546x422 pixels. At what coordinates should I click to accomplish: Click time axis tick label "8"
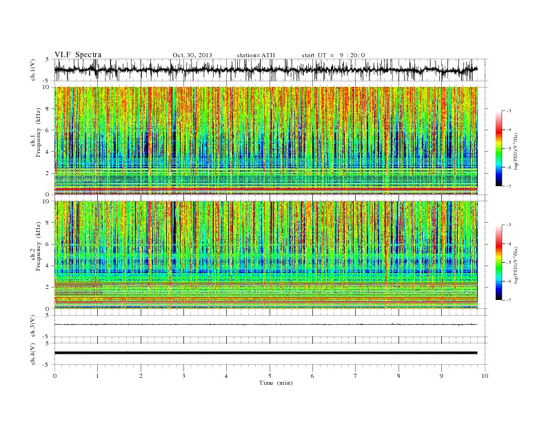(398, 376)
